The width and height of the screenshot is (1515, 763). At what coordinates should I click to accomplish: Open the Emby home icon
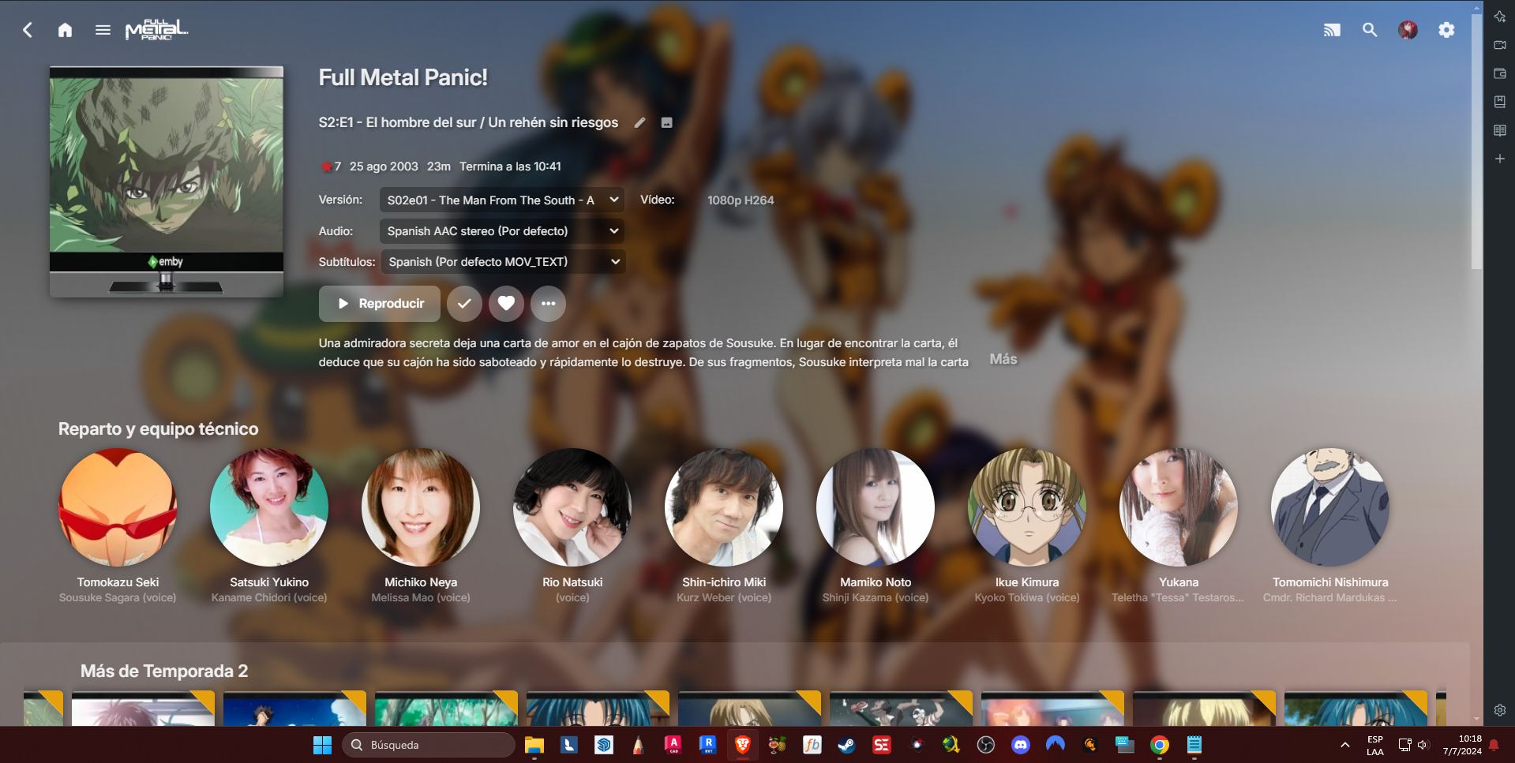65,30
